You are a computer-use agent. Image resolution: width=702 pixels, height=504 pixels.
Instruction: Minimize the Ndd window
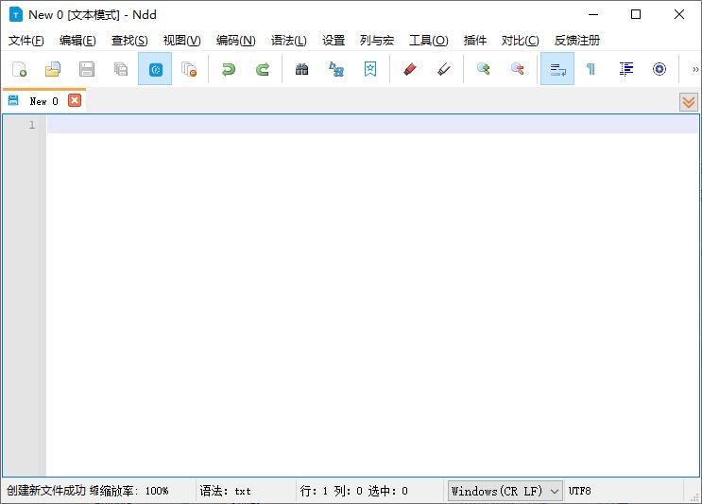click(x=593, y=14)
